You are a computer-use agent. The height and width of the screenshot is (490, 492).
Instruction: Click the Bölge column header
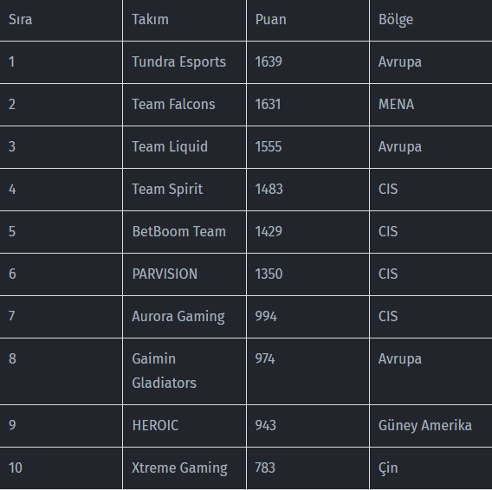click(x=395, y=20)
